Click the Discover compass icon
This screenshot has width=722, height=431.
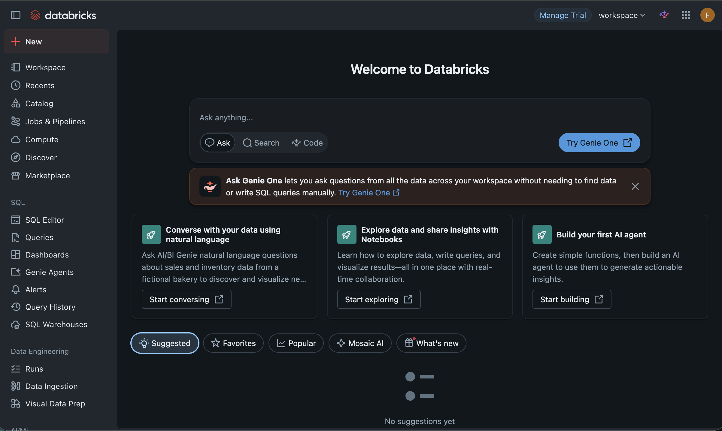(16, 157)
